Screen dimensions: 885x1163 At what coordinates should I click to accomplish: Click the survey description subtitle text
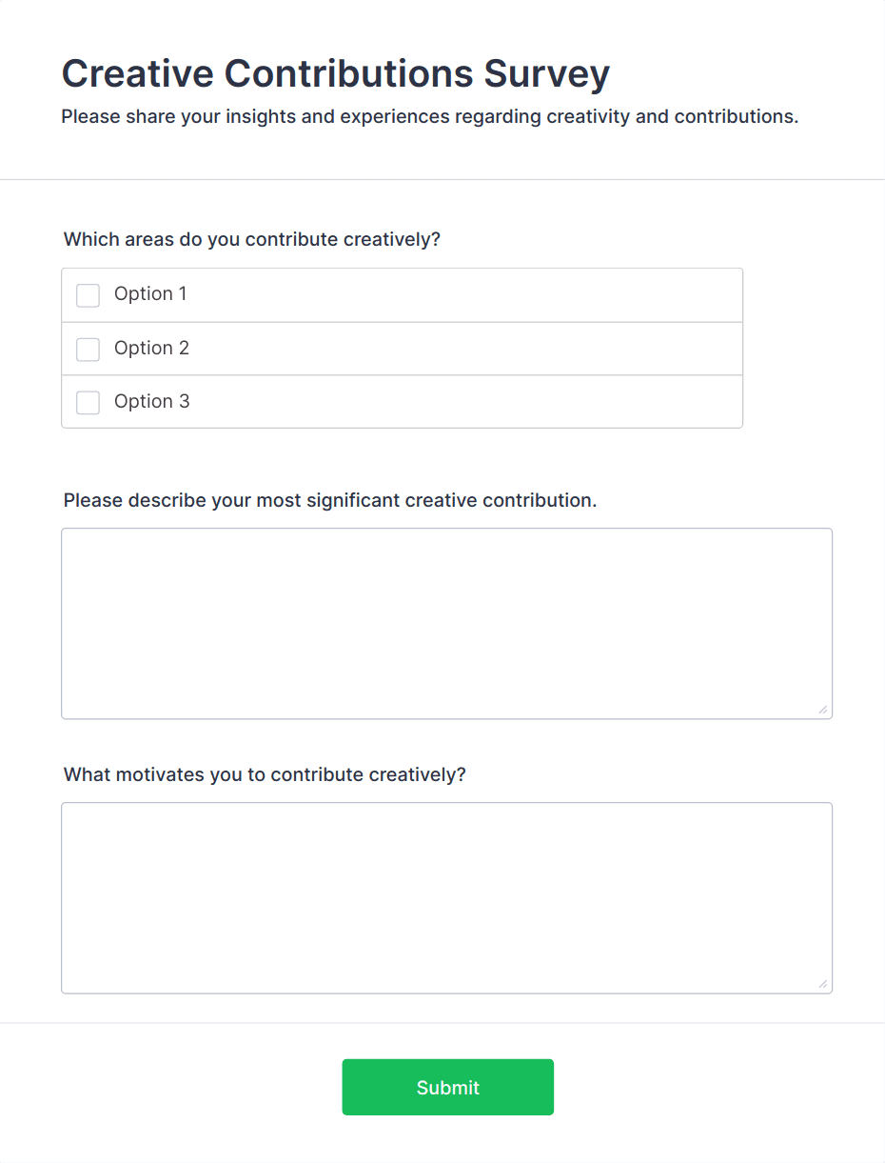click(x=429, y=117)
